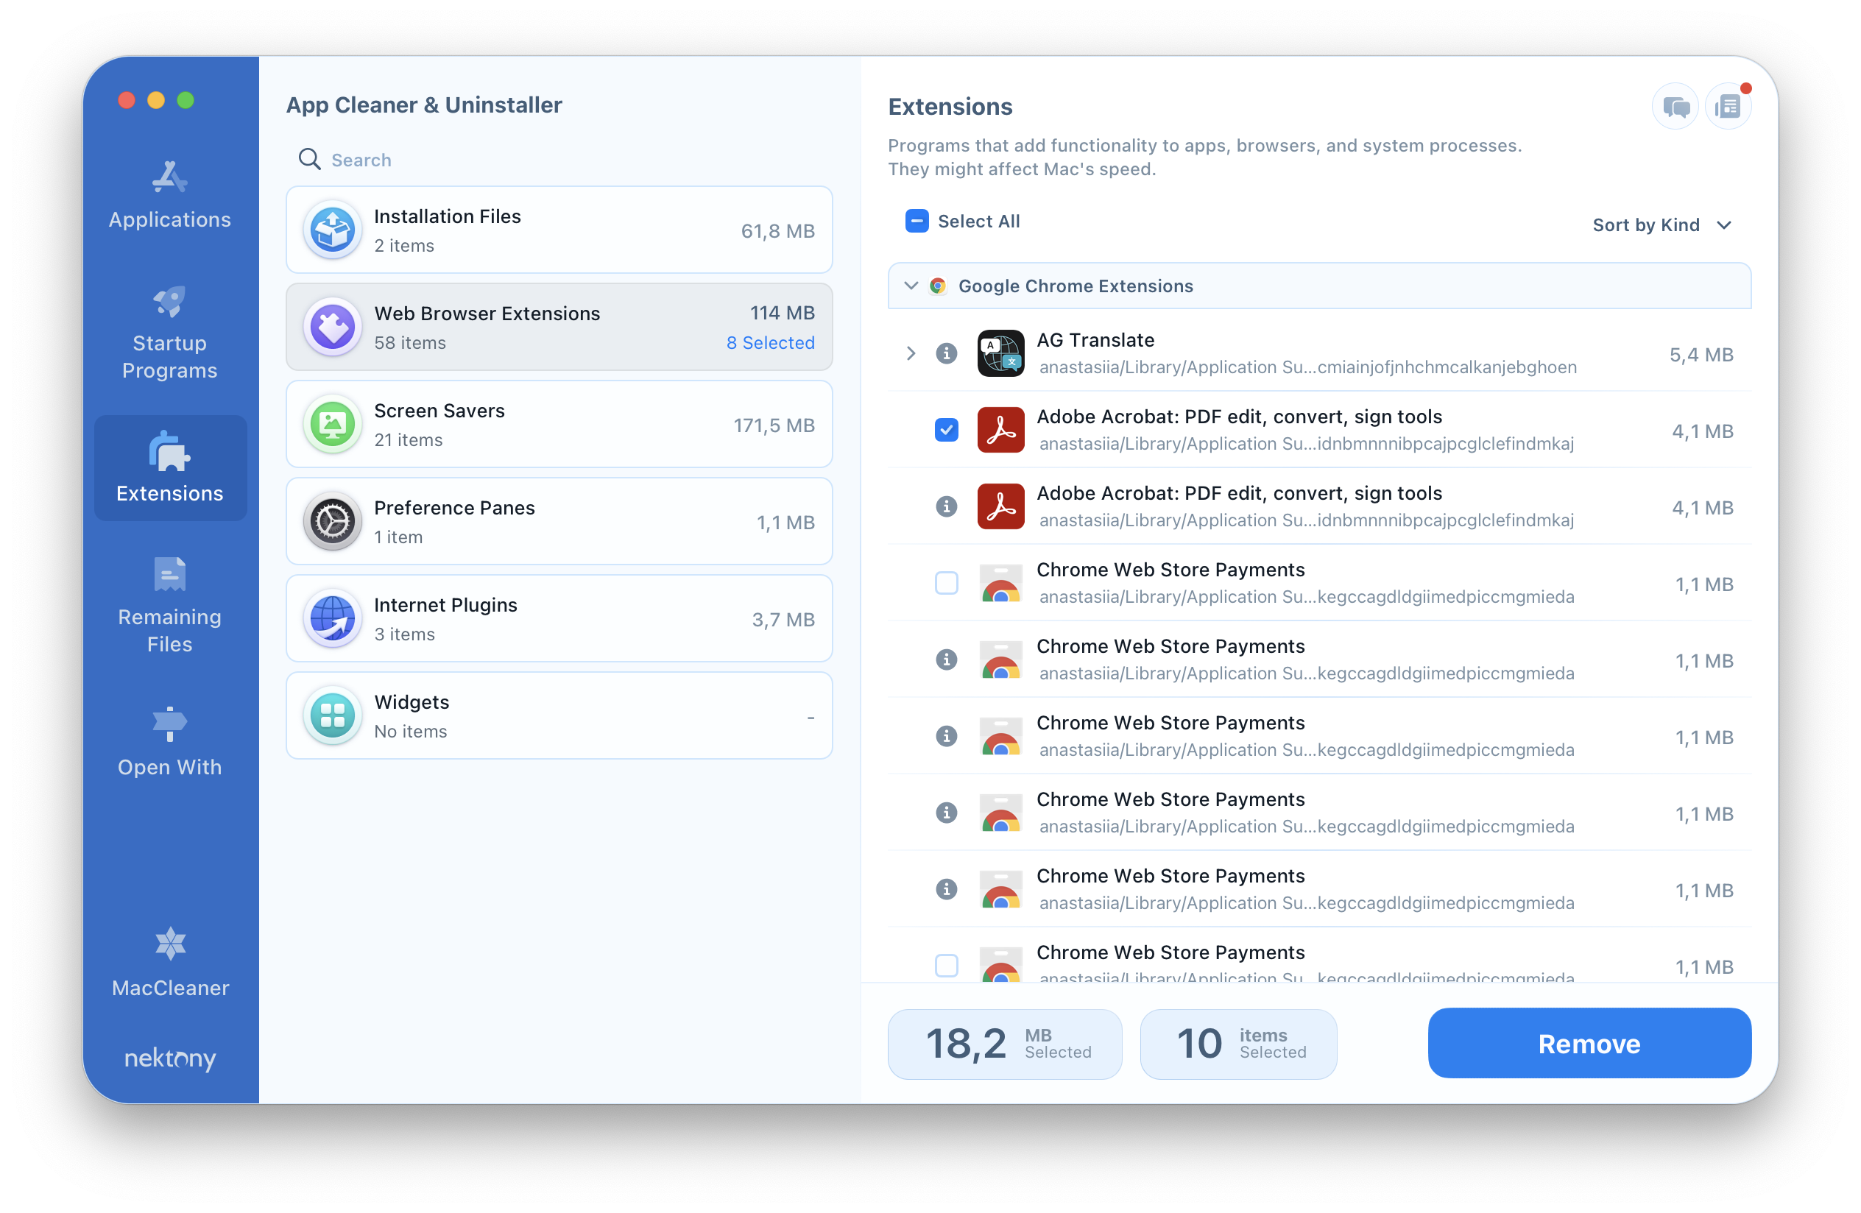Toggle Select All extensions checkbox
The width and height of the screenshot is (1861, 1213).
pos(916,221)
